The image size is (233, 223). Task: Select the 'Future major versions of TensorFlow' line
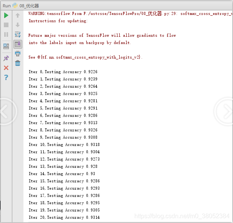click(102, 36)
